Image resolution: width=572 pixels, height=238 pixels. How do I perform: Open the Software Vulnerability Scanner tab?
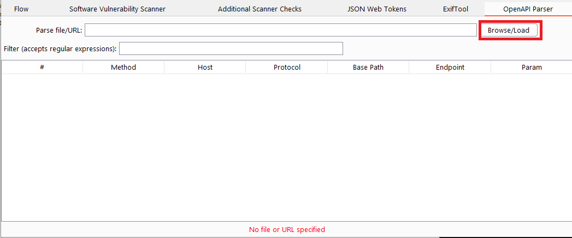[x=117, y=9]
